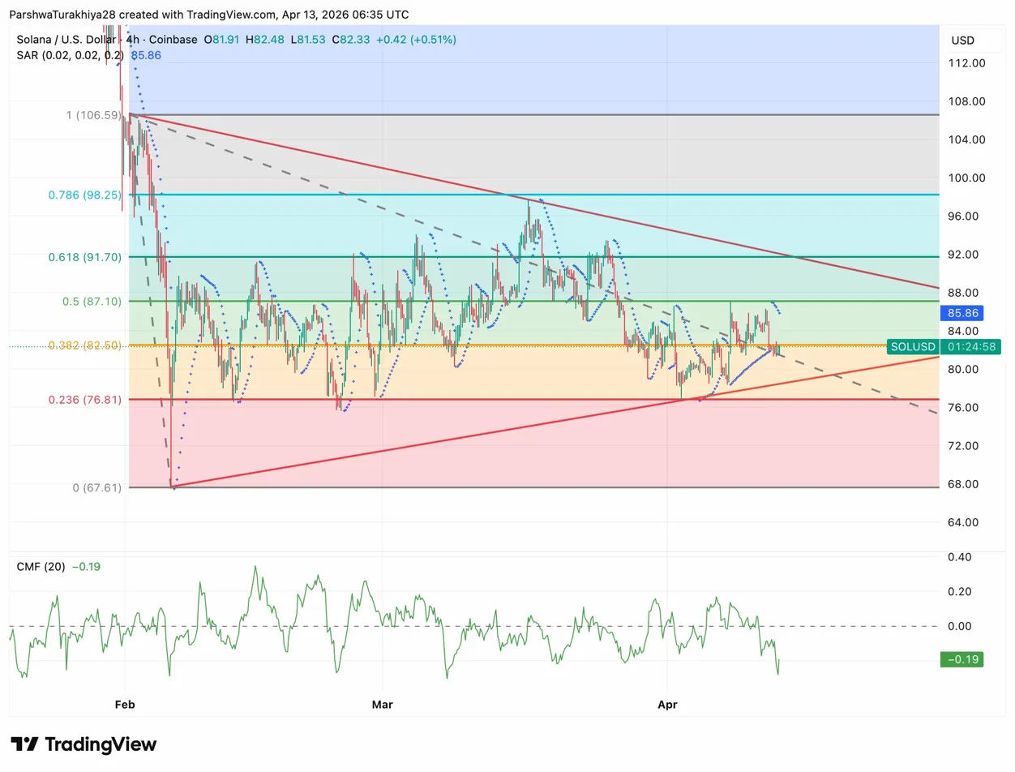Select the 0.382 (82.50) Fibonacci level label
The image size is (1015, 772).
[x=84, y=345]
